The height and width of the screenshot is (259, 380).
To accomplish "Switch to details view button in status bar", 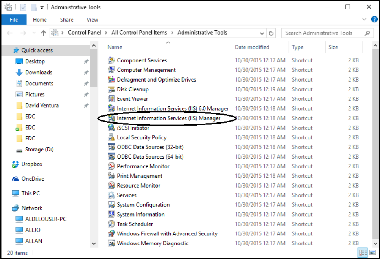I will point(363,253).
